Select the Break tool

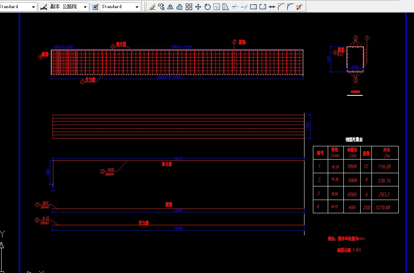[x=263, y=6]
